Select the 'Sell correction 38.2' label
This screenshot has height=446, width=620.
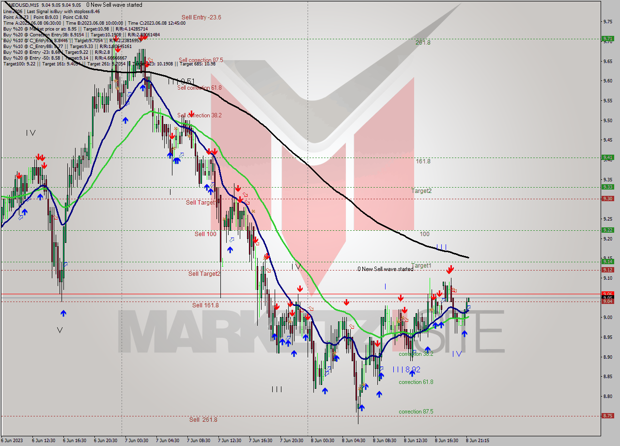199,115
